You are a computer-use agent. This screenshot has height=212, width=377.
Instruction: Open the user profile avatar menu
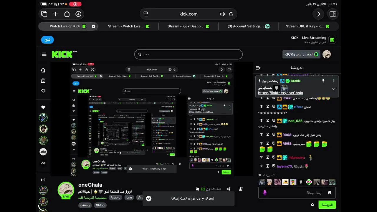click(327, 54)
